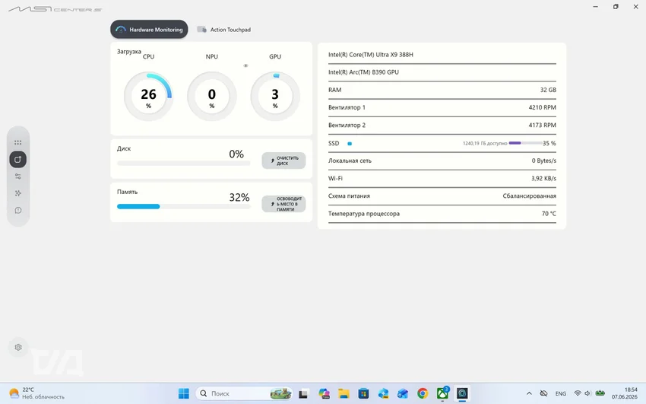Click the 0 Bytes/s value
646x404 pixels.
544,161
